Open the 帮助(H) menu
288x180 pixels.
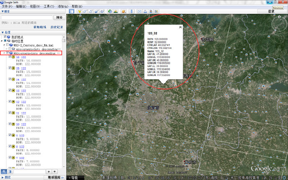click(x=77, y=6)
